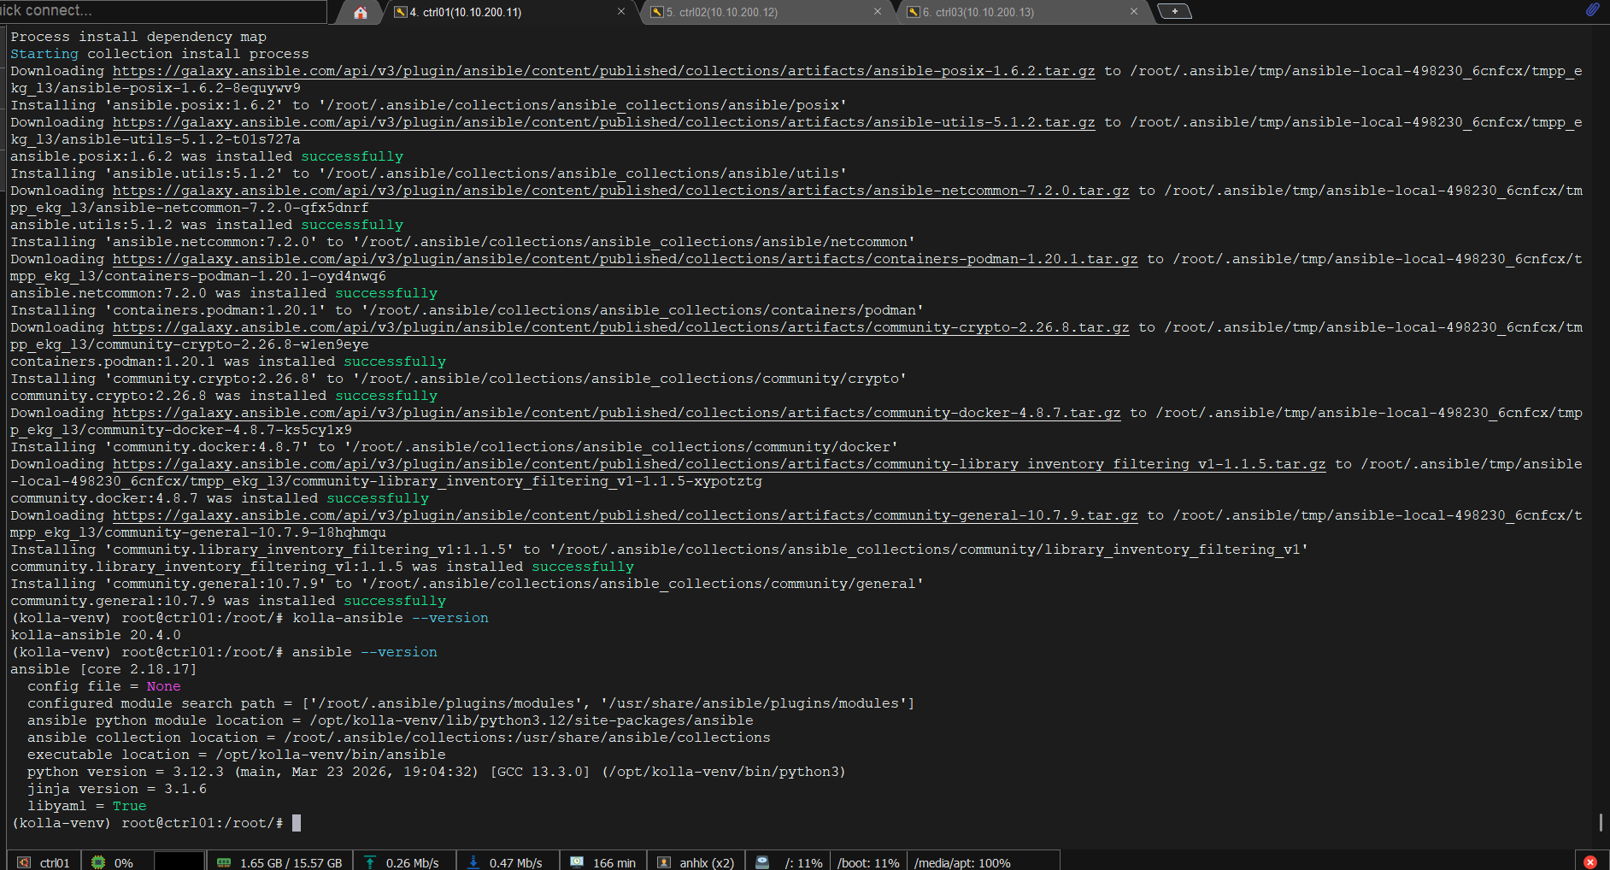Click terminal vertical scrollbar thumb
The width and height of the screenshot is (1610, 870).
[1601, 822]
